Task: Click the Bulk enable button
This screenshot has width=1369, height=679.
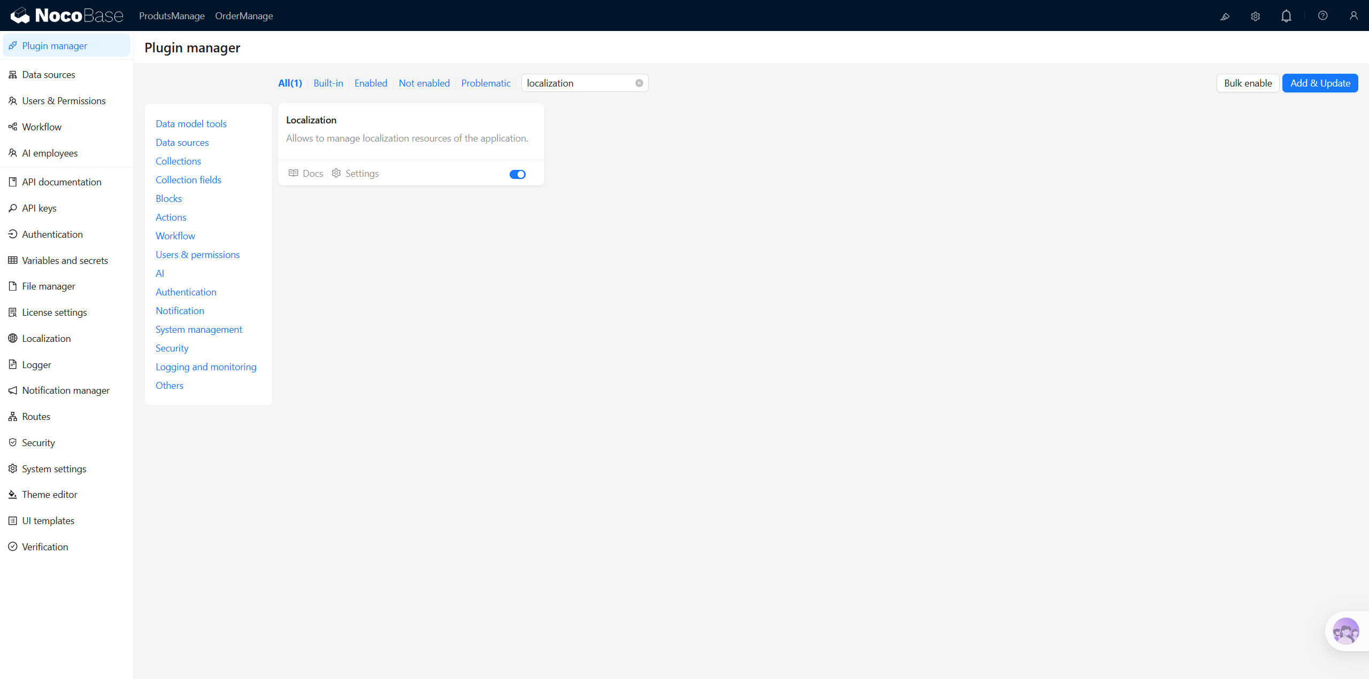Action: pyautogui.click(x=1248, y=83)
